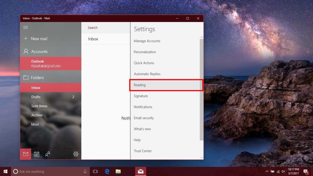
Task: Open File Explorer from the taskbar
Action: tap(118, 171)
